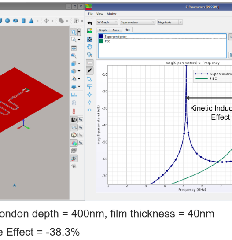This screenshot has height=240, width=232.
Task: Click the half-shaded cube cut plane icon
Action: (x=74, y=71)
